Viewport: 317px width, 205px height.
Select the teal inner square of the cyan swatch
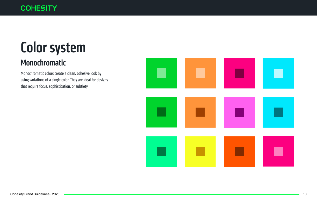pos(278,112)
